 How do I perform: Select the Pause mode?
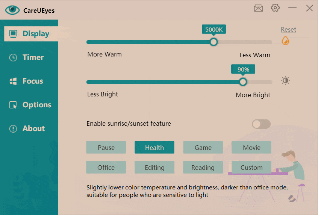click(x=106, y=147)
